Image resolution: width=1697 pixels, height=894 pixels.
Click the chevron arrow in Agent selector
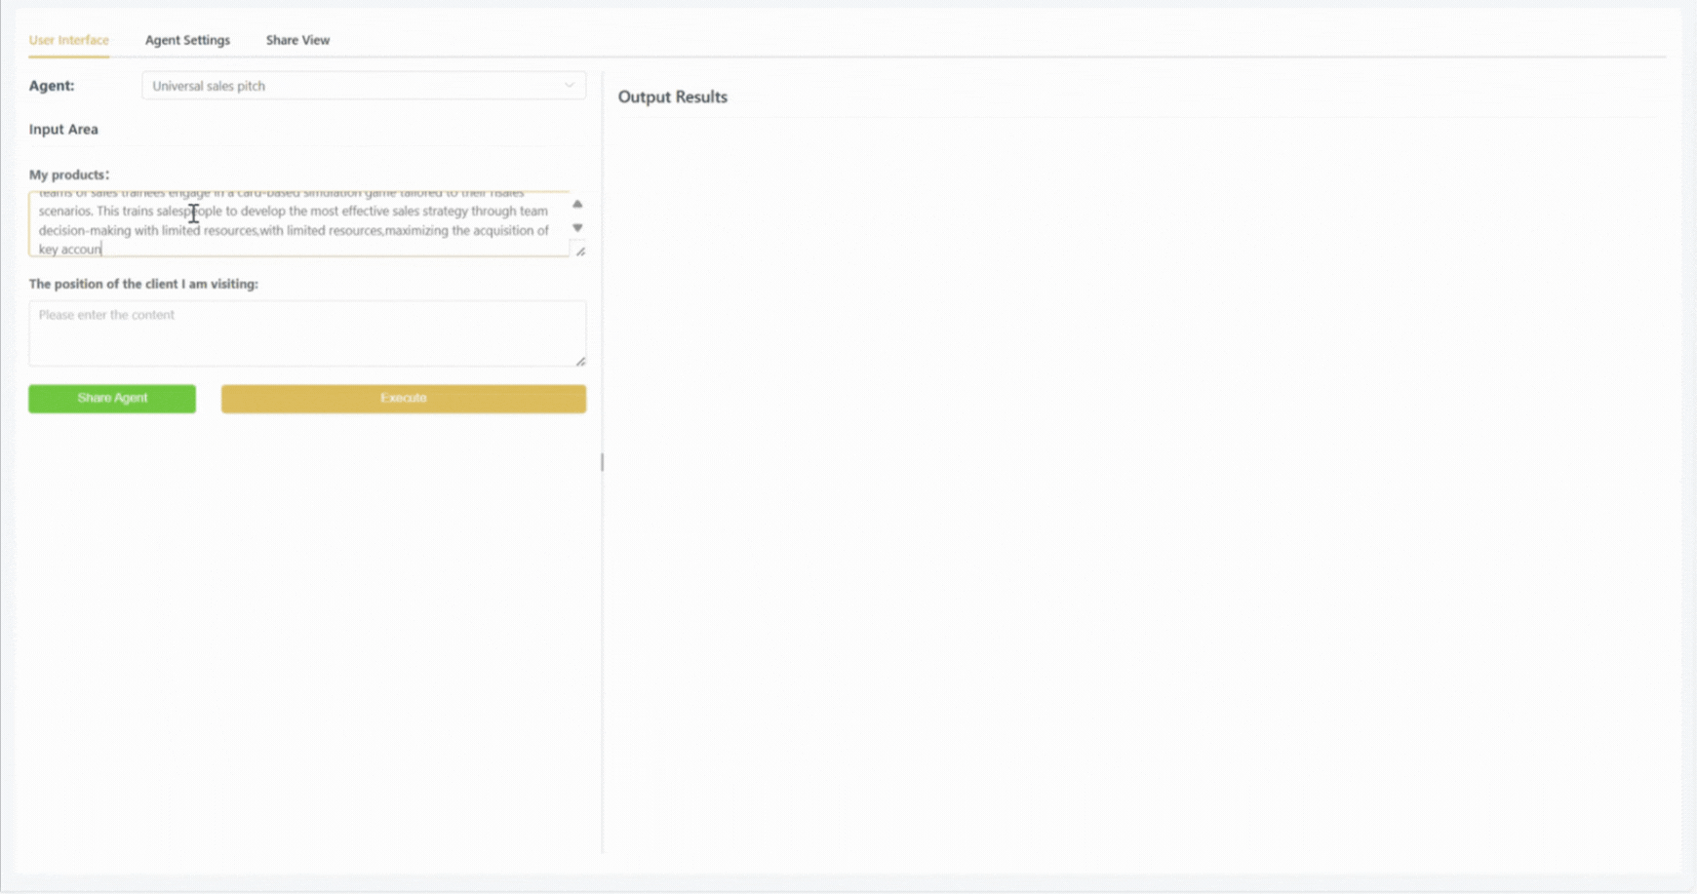click(570, 86)
